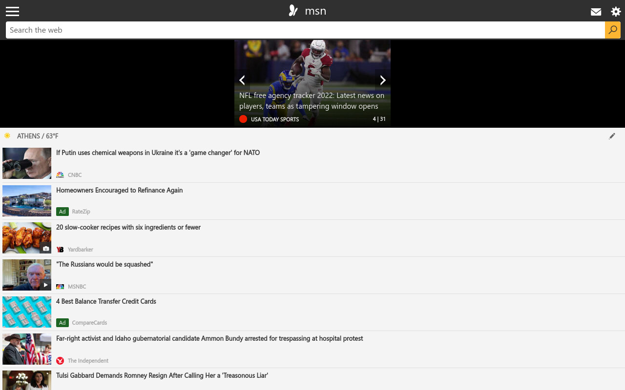Click the Search the web field
This screenshot has width=625, height=390.
point(305,30)
